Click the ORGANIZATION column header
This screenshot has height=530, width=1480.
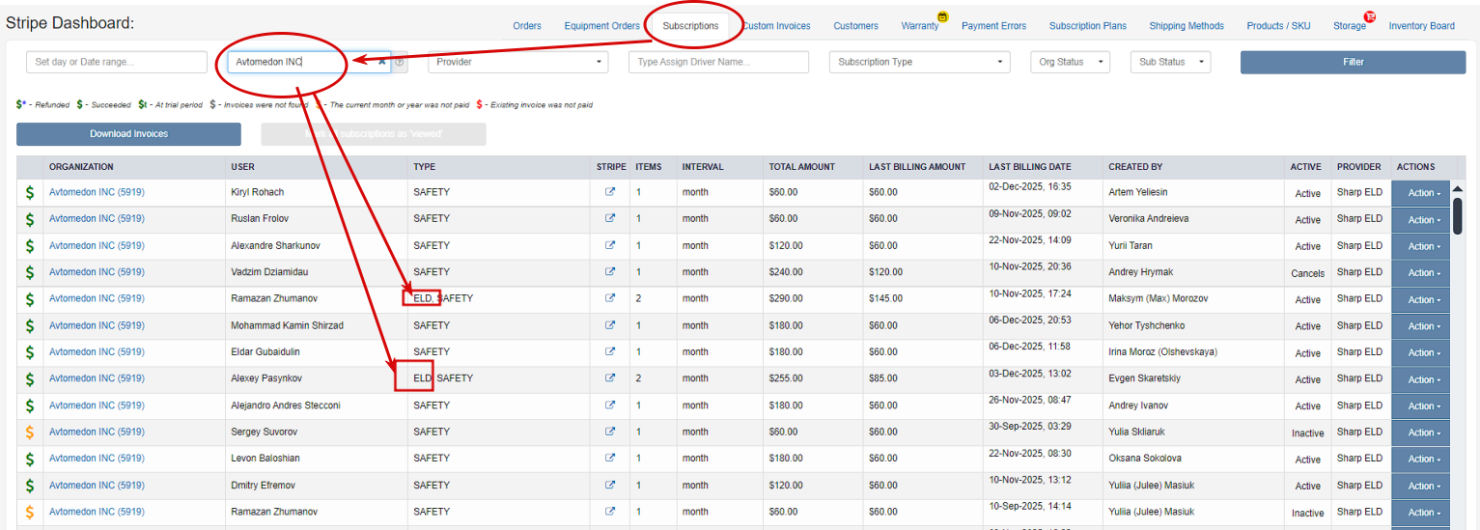pyautogui.click(x=81, y=167)
